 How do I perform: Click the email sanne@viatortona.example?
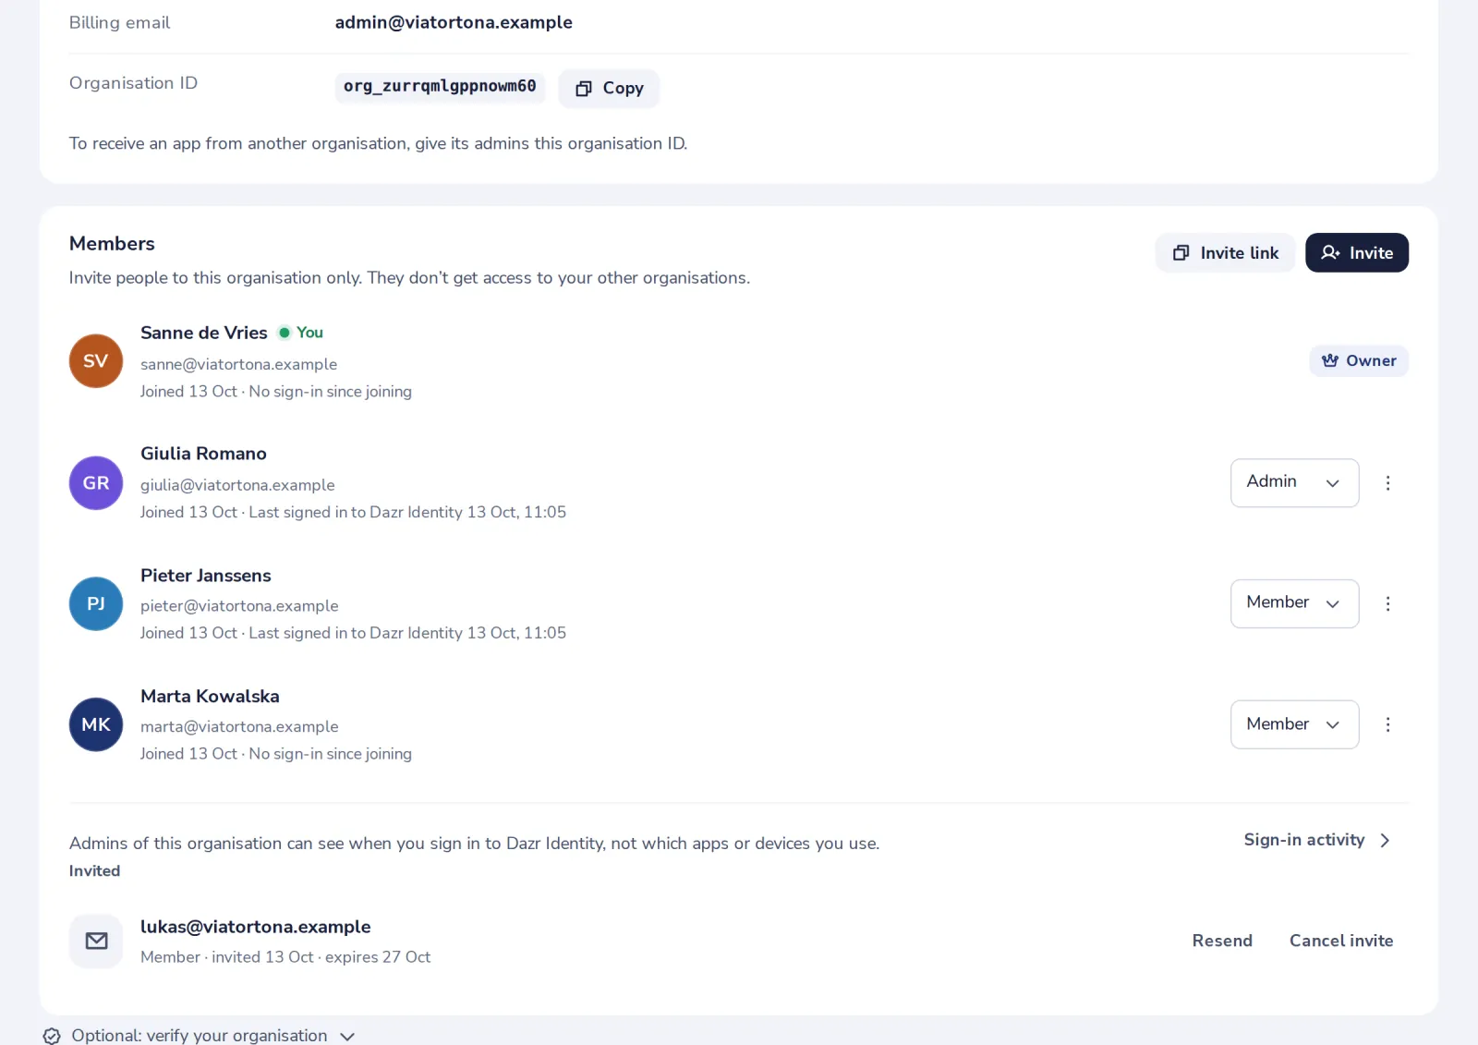[x=238, y=365]
